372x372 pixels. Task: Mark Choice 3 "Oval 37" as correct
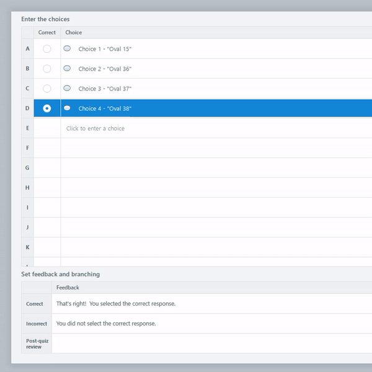pos(46,89)
